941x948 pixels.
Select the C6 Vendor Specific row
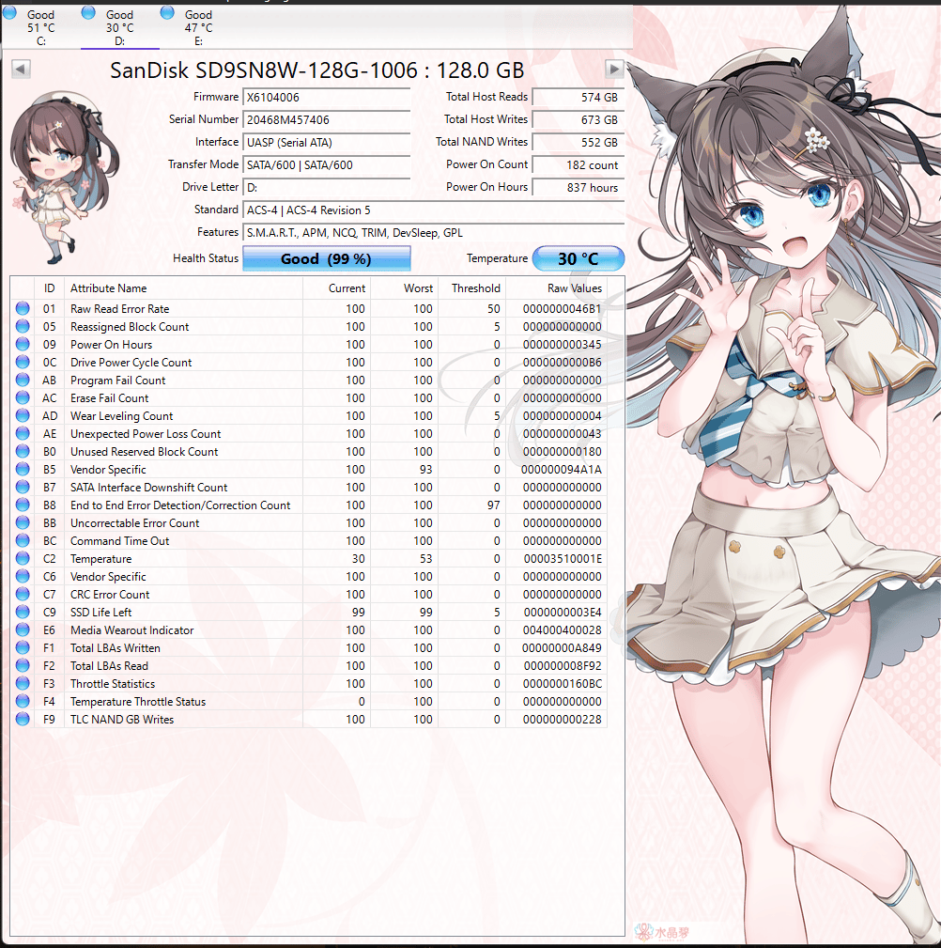click(309, 576)
